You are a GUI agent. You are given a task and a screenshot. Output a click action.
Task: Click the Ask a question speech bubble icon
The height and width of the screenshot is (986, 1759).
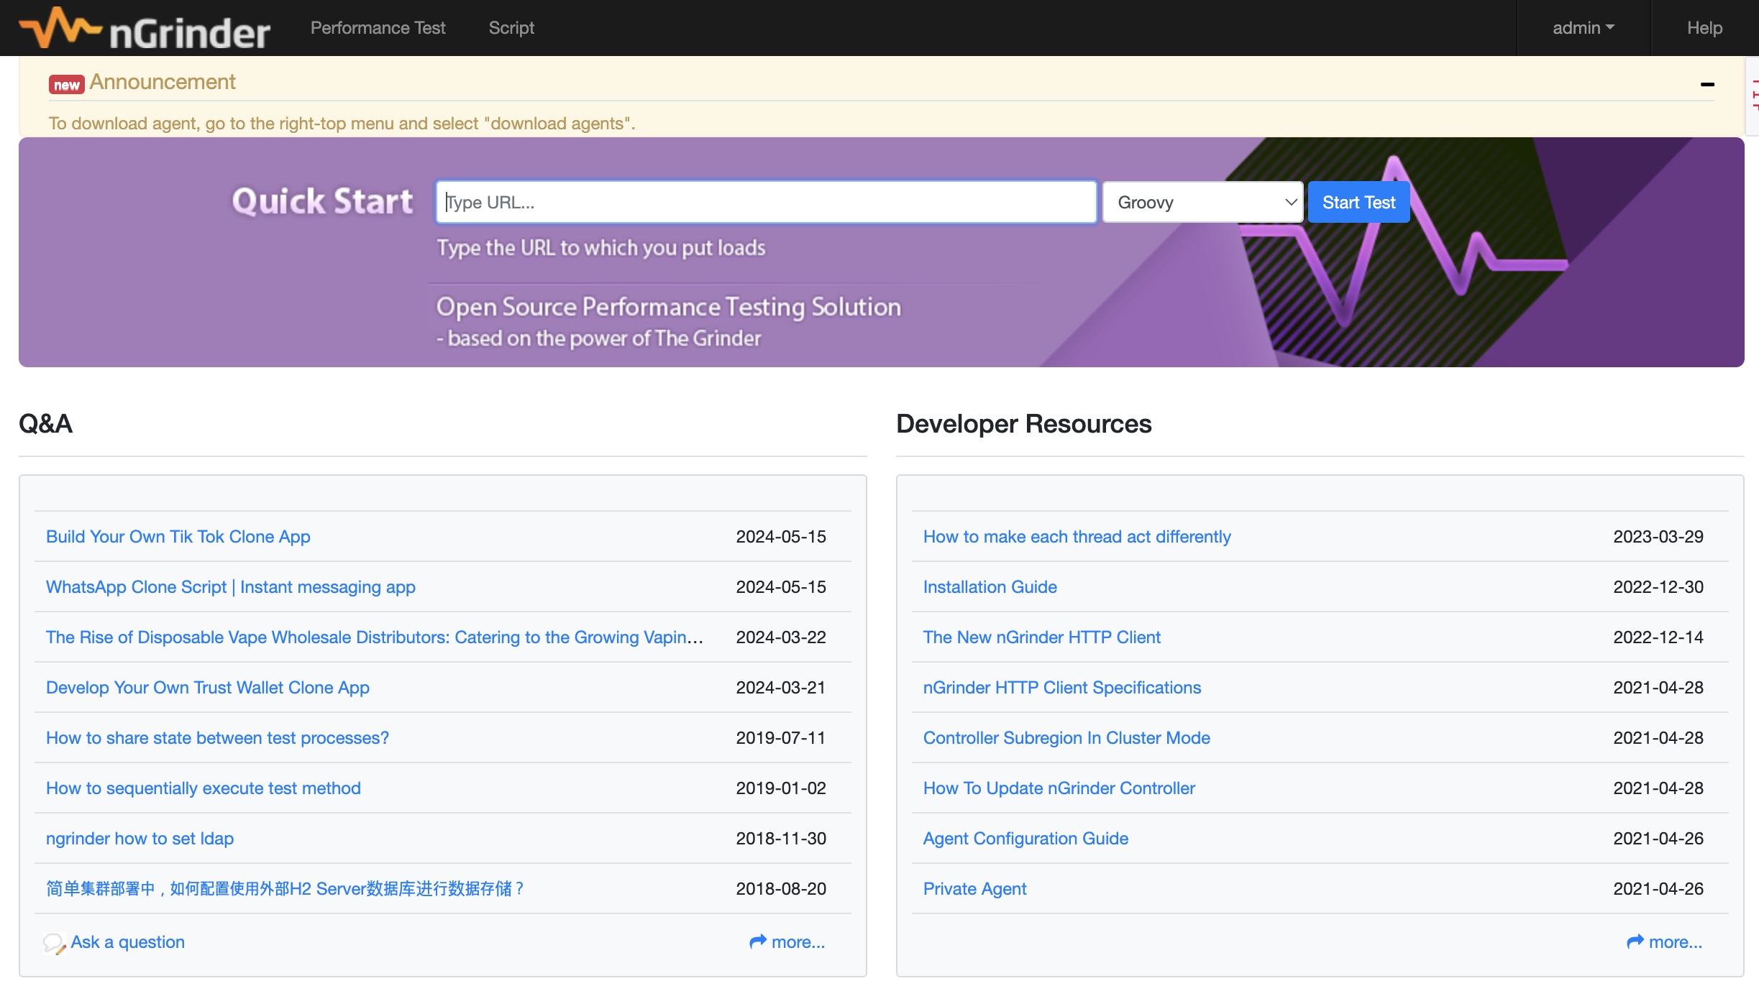click(54, 943)
